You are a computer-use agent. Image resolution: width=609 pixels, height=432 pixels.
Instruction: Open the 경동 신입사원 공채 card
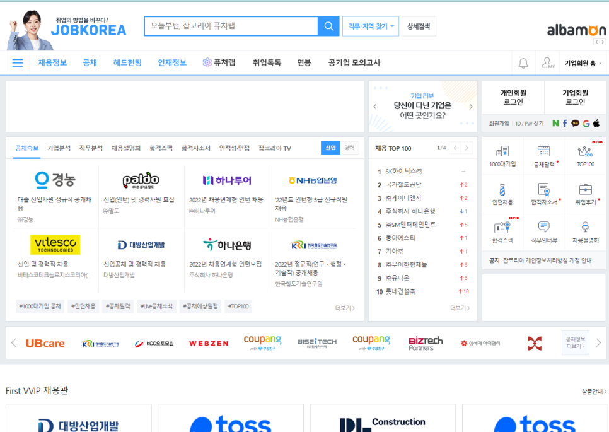tap(56, 196)
